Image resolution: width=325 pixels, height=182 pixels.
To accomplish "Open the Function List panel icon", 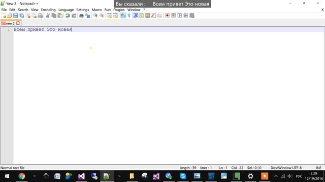I will [x=153, y=16].
